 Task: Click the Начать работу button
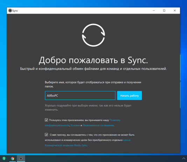(x=130, y=95)
